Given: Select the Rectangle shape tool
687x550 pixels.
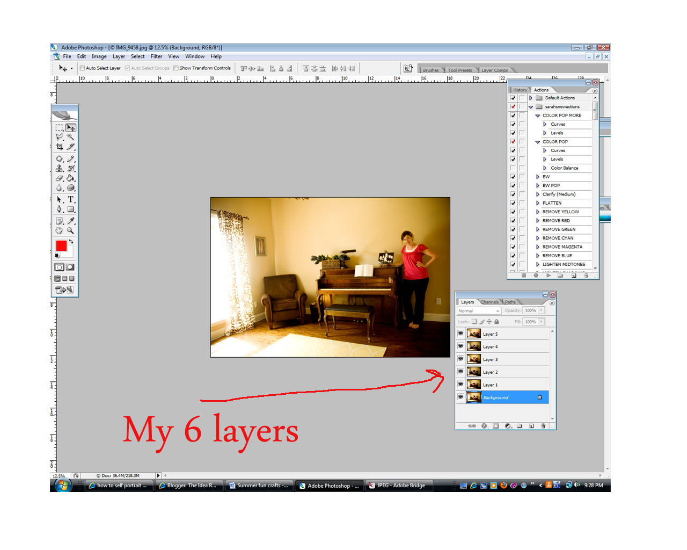Looking at the screenshot, I should coord(71,209).
